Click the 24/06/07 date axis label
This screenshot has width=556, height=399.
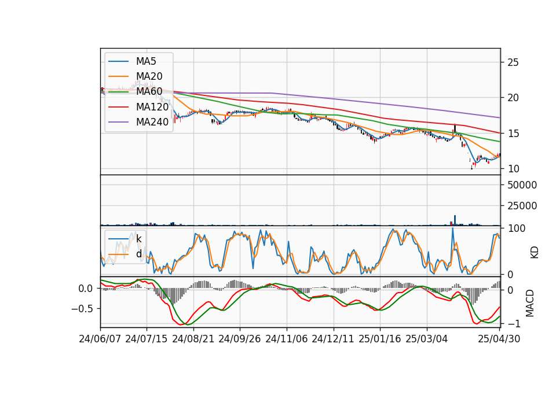[x=100, y=339]
